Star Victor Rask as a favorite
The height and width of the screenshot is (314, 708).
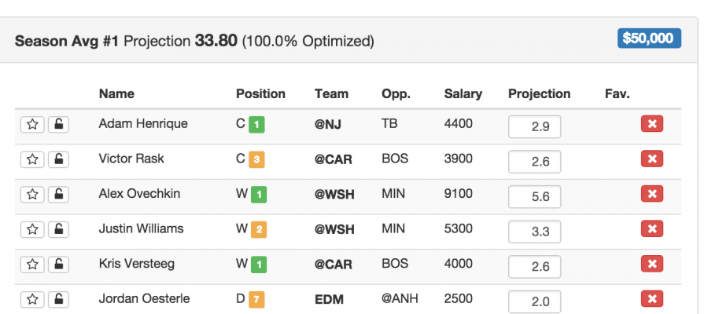pos(32,159)
